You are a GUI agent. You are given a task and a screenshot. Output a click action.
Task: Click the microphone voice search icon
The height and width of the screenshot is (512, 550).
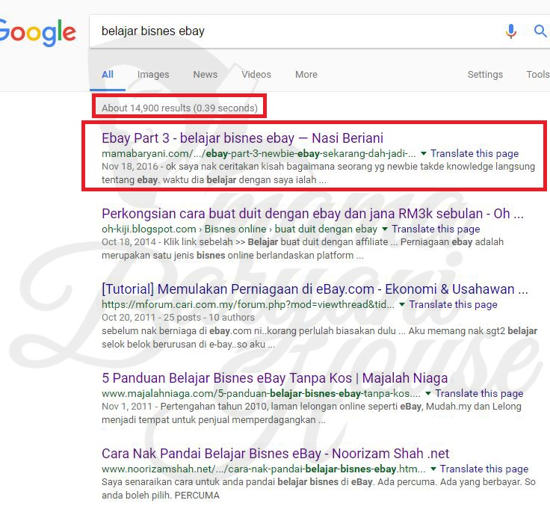510,31
